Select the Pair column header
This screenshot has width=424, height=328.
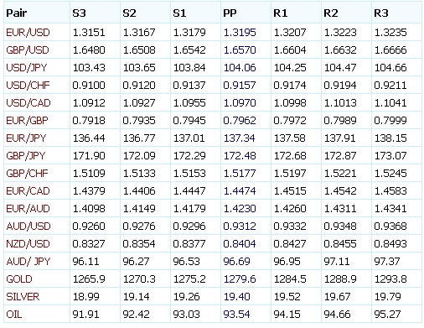pyautogui.click(x=17, y=13)
